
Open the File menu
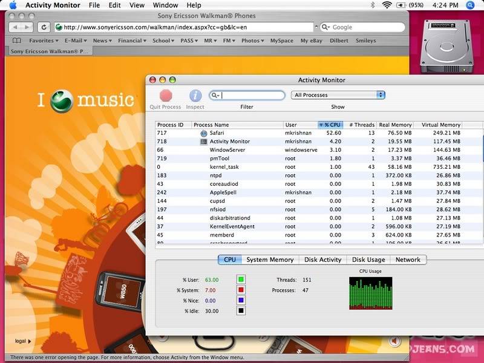[x=94, y=5]
